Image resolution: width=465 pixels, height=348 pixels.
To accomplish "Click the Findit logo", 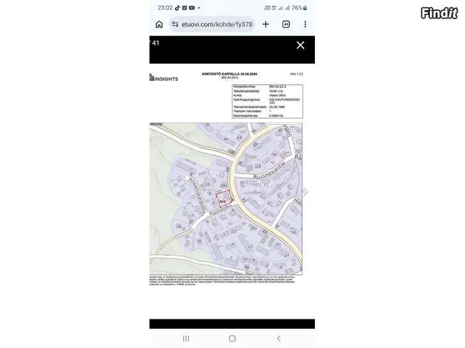I will 439,13.
